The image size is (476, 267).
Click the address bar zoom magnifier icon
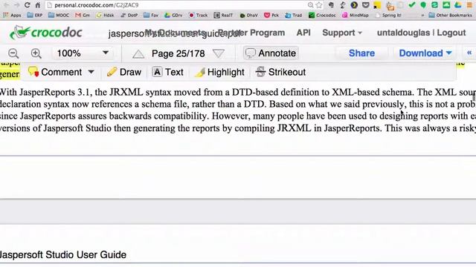click(310, 5)
